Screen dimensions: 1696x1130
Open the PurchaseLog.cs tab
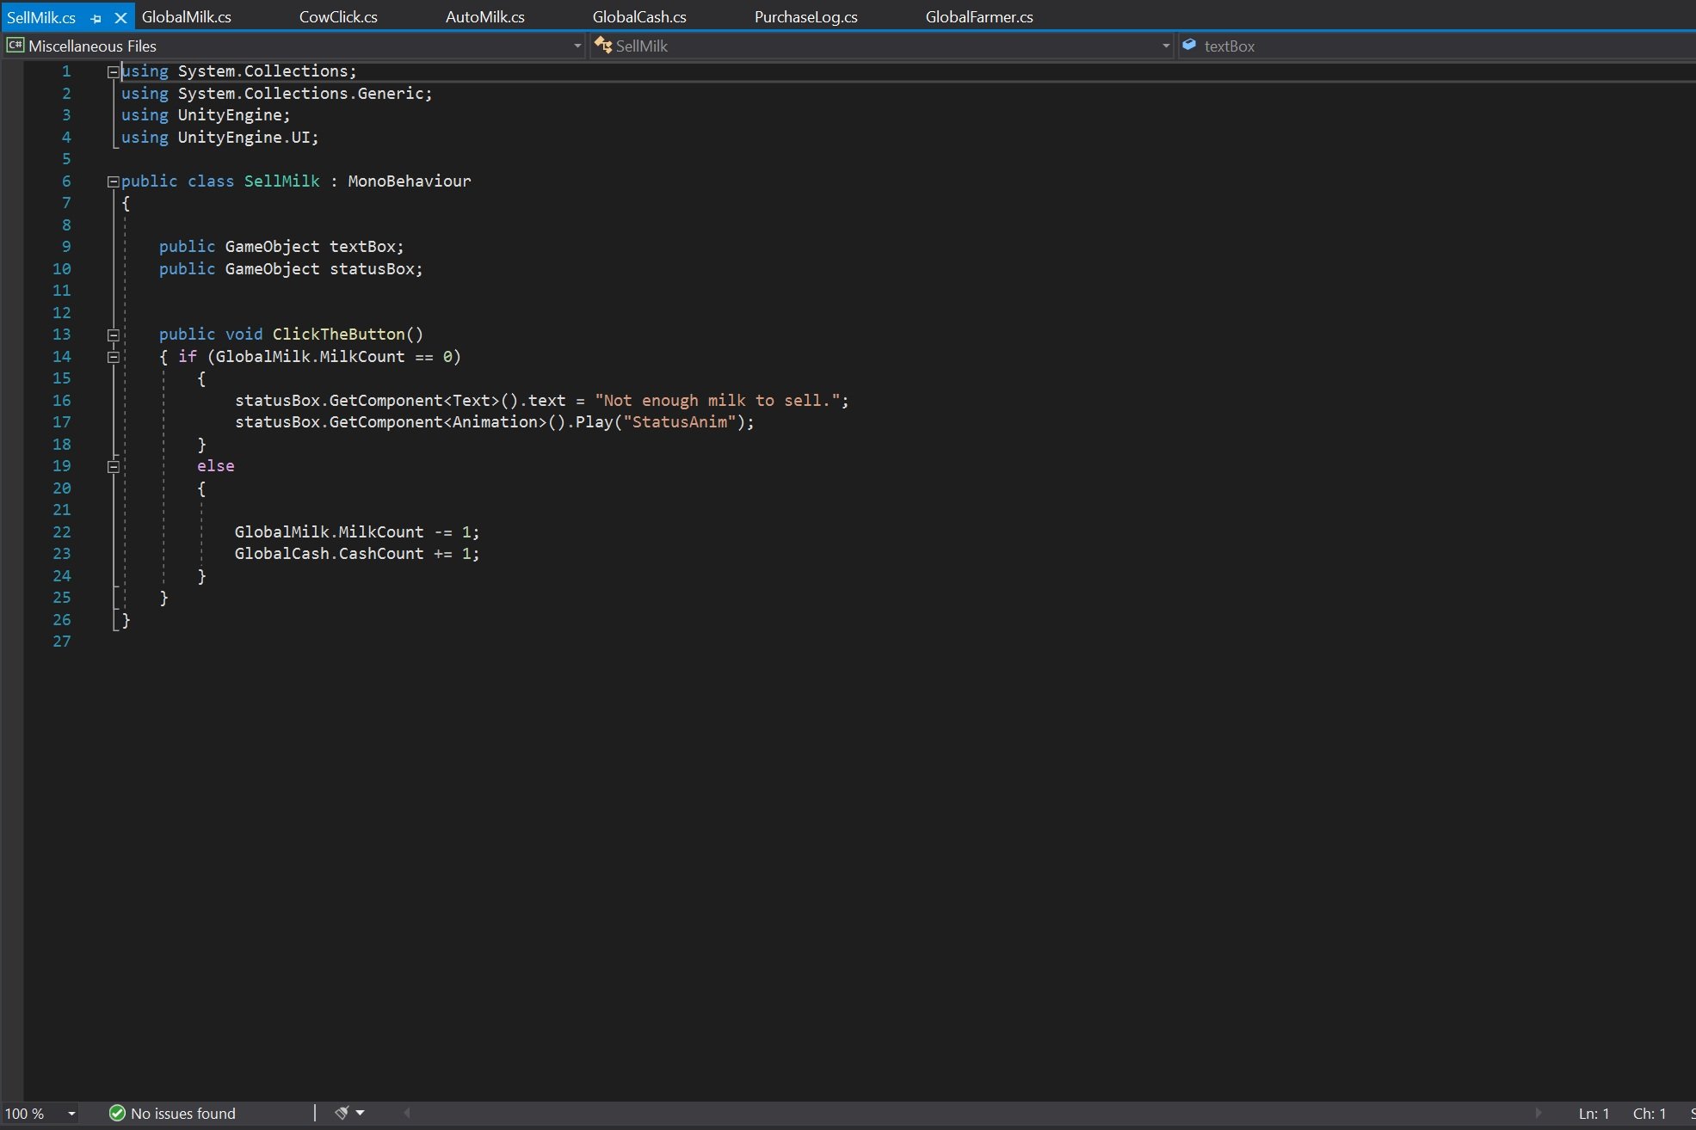point(805,15)
